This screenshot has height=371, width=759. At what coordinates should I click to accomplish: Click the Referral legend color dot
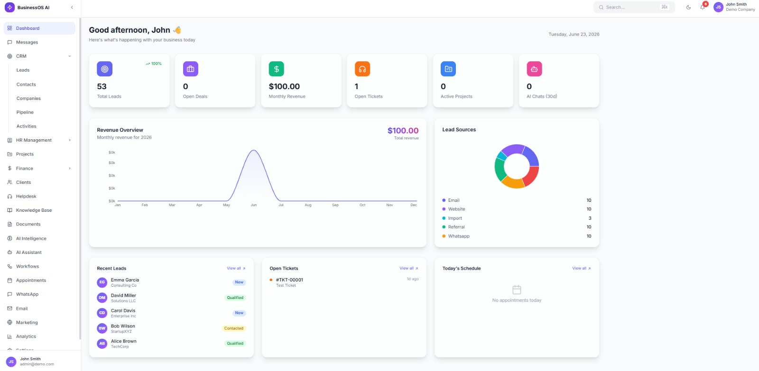point(444,227)
